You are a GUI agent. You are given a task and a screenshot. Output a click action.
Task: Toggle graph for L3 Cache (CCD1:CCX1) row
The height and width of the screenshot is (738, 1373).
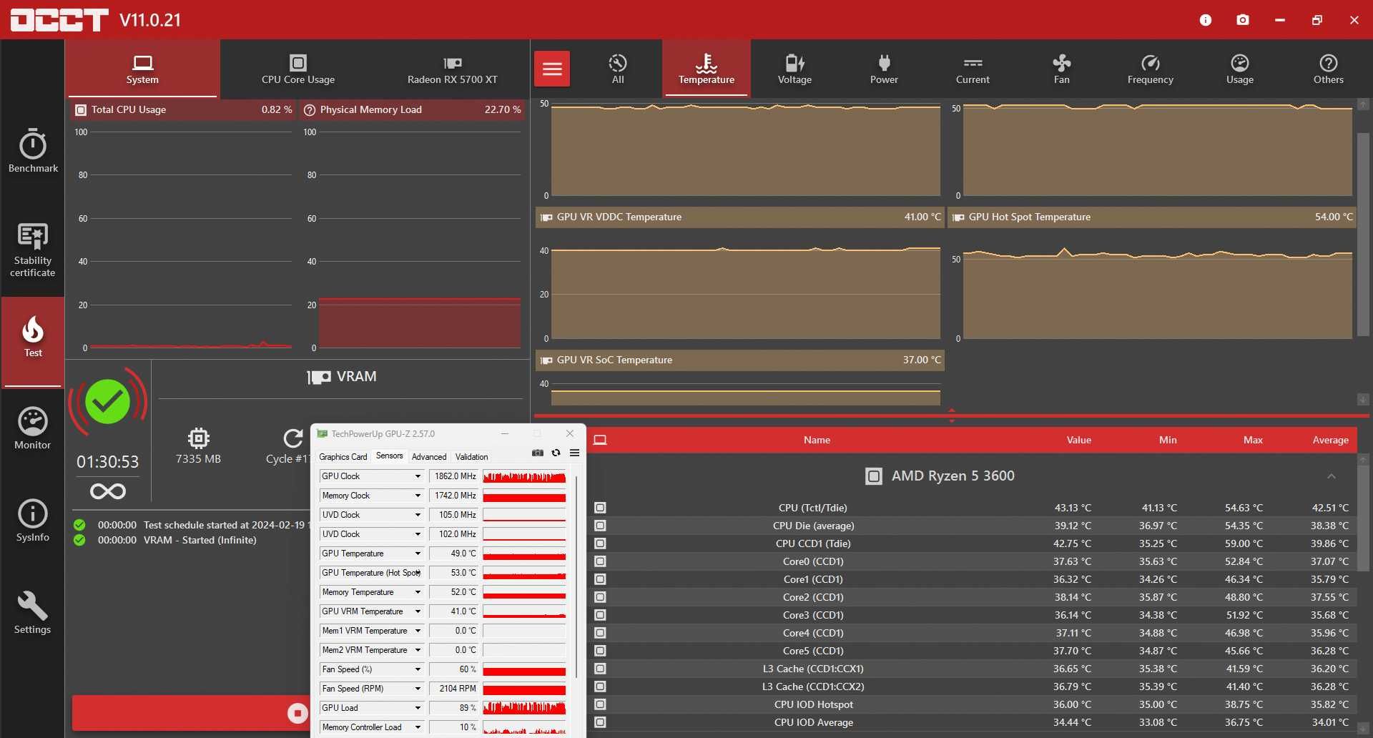pyautogui.click(x=601, y=669)
